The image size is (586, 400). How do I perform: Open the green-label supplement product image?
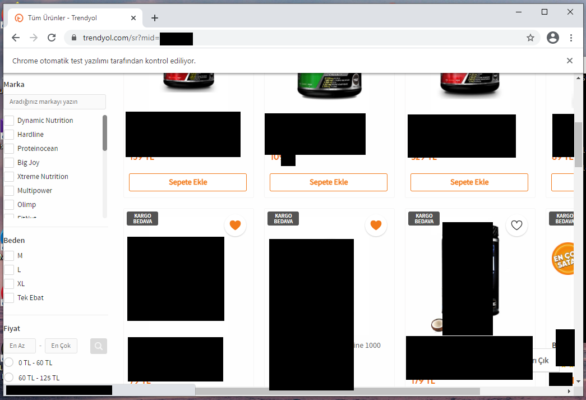329,85
